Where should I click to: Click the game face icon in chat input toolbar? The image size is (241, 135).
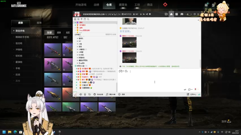click(120, 71)
